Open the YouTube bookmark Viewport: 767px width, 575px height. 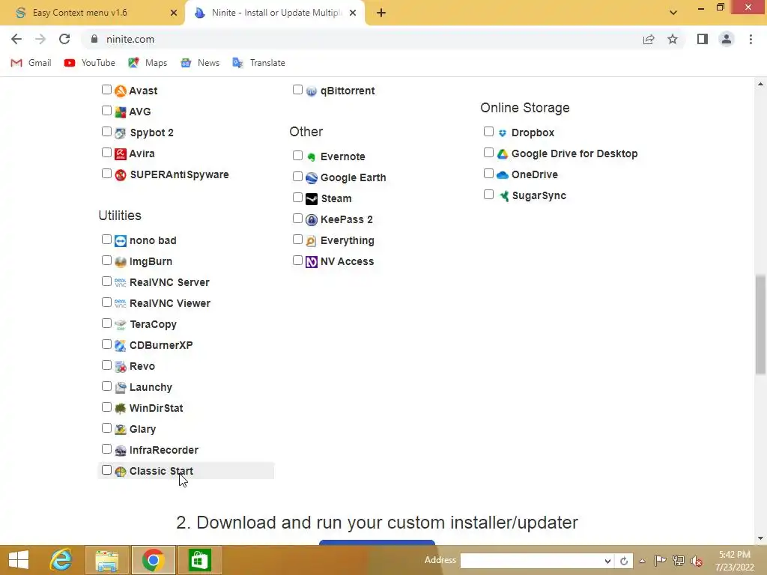pyautogui.click(x=90, y=63)
